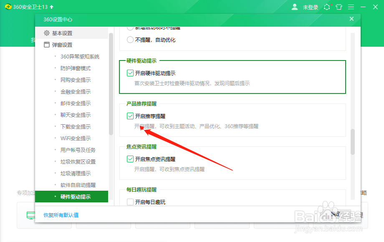Uncheck 开启推荐提醒 product recommendation
The width and height of the screenshot is (384, 242).
pos(131,116)
